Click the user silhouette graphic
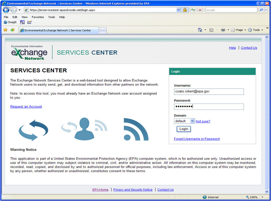The height and width of the screenshot is (201, 271). tap(84, 128)
